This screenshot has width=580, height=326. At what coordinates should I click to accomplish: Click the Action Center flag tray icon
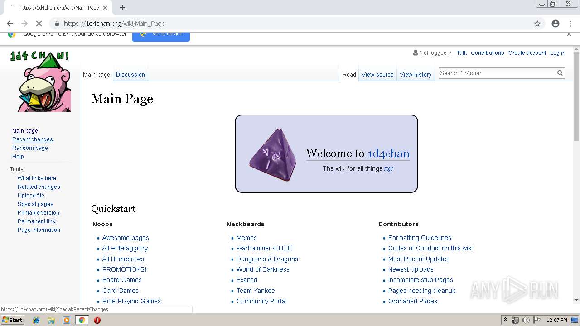click(x=536, y=320)
